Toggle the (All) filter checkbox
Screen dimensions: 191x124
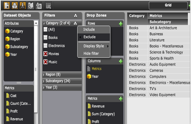coord(45,29)
